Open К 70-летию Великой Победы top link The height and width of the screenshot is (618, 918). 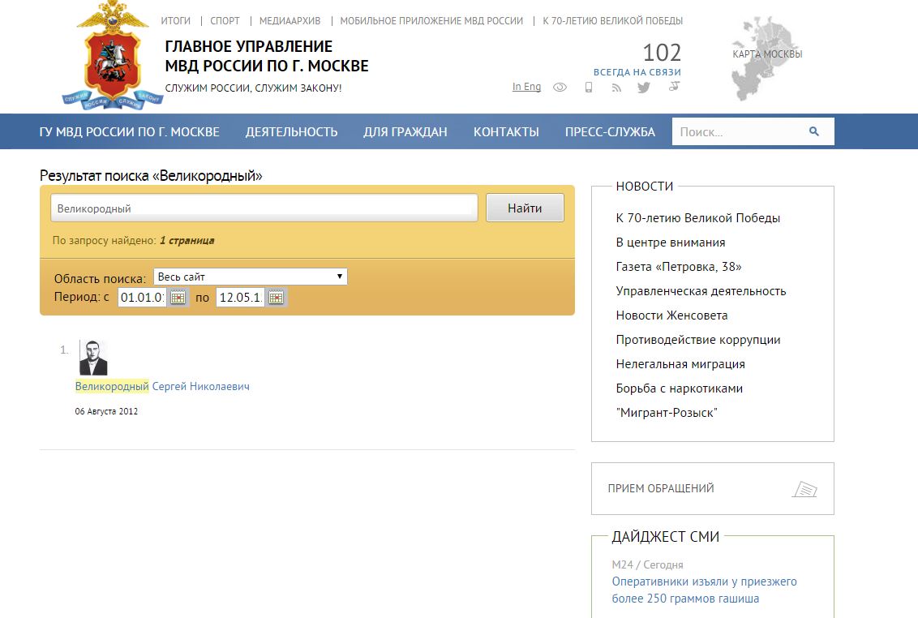click(x=612, y=20)
